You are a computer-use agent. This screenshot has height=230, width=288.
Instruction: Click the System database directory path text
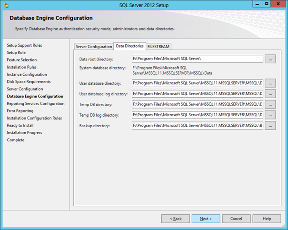(172, 70)
